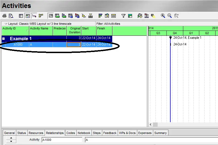
Task: Click the Original Duration column header
Action: pos(74,31)
